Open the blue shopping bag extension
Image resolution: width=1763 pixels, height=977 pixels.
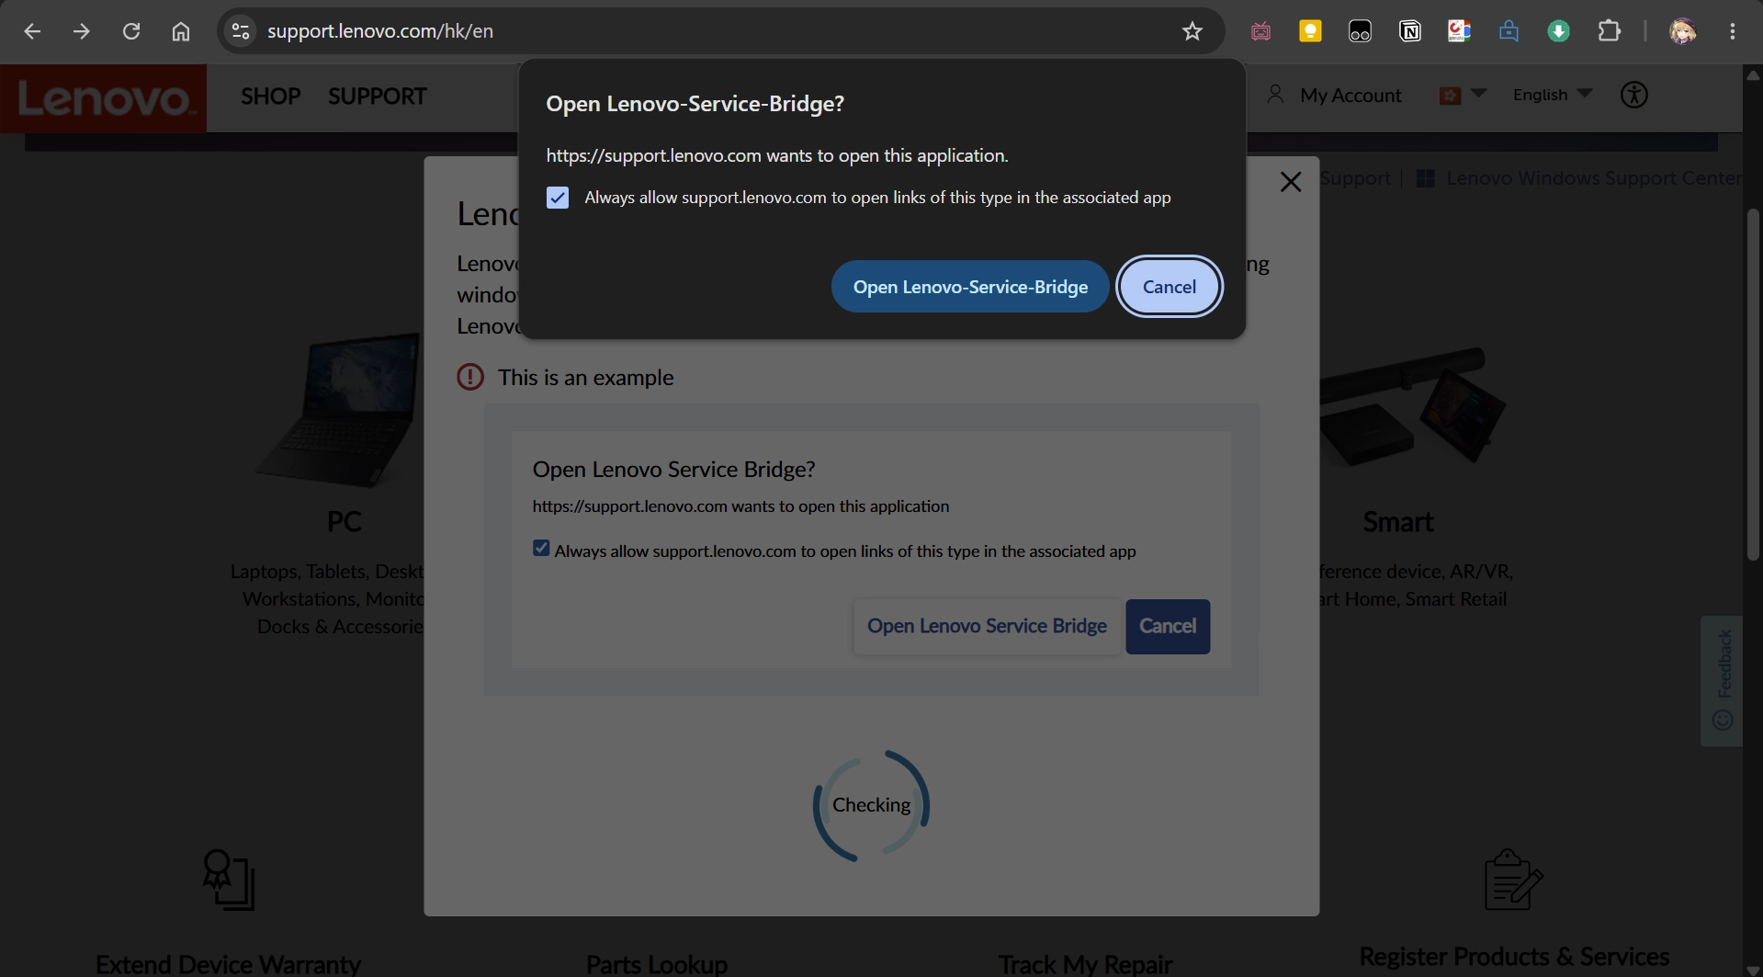(1509, 31)
